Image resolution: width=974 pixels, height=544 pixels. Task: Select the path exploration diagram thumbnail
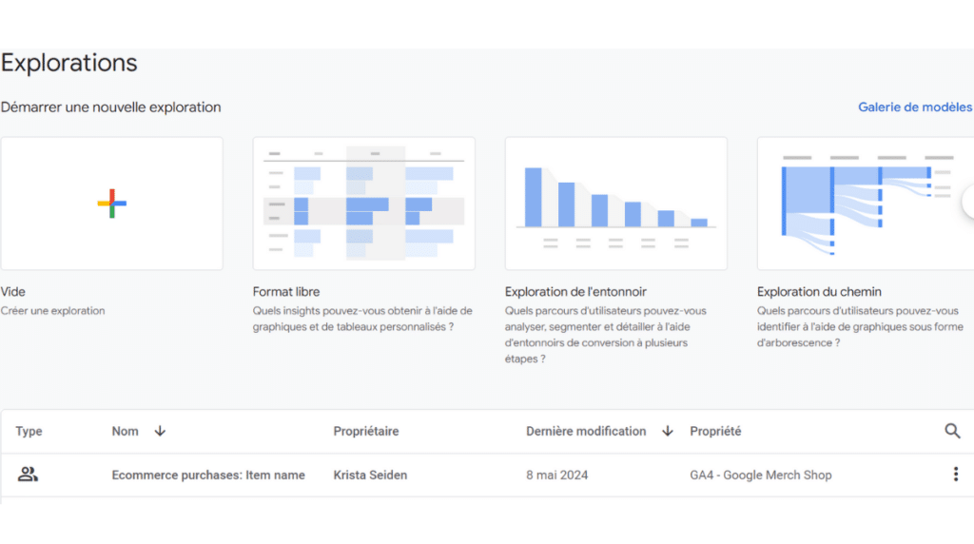(x=866, y=204)
